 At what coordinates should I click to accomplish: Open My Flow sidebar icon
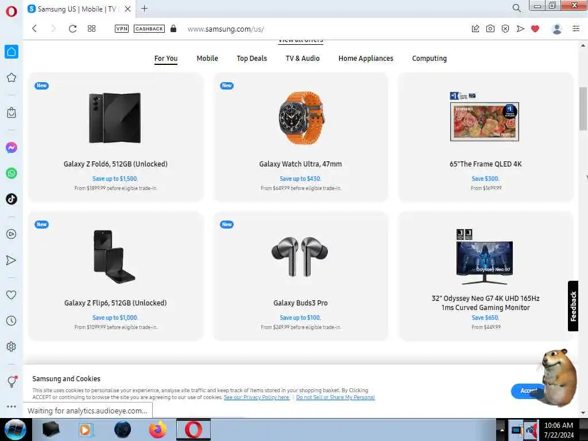(11, 260)
